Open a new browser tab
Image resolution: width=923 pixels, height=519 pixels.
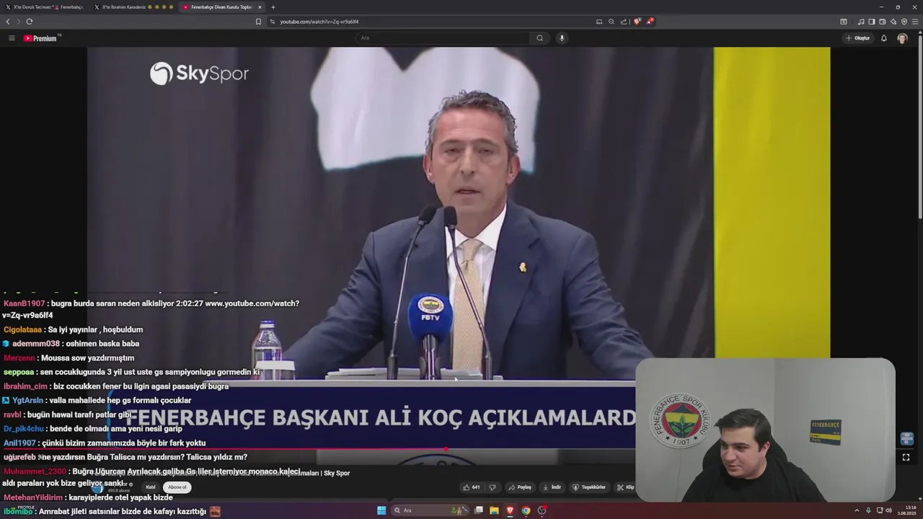click(x=273, y=7)
